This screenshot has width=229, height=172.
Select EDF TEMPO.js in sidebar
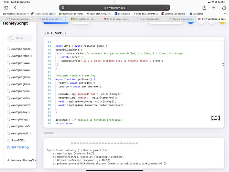coord(20,147)
